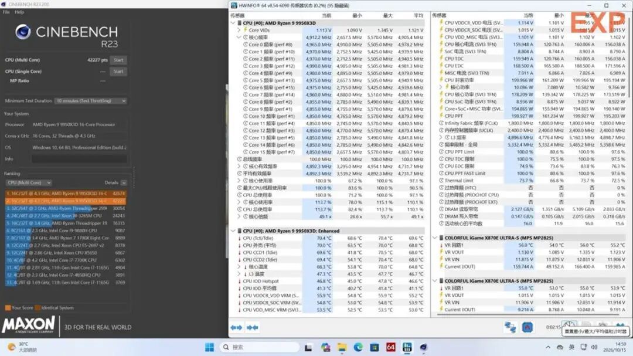Open Cinebench File menu
633x356 pixels.
(6, 12)
